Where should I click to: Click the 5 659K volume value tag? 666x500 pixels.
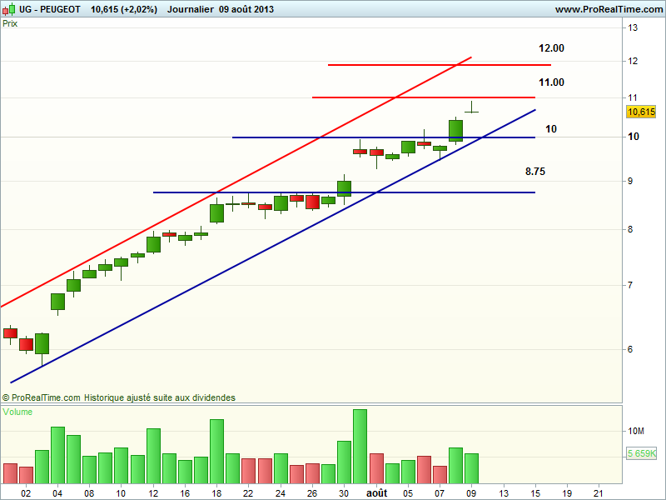(641, 453)
